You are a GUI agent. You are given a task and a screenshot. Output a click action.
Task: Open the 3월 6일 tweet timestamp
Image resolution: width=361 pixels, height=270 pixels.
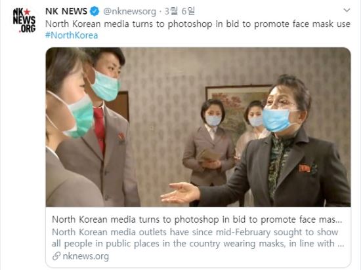pos(180,11)
